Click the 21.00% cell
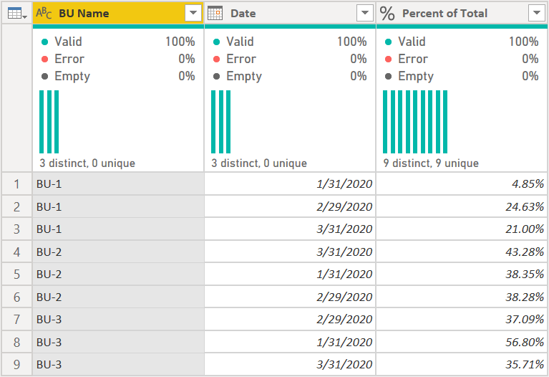 (462, 229)
